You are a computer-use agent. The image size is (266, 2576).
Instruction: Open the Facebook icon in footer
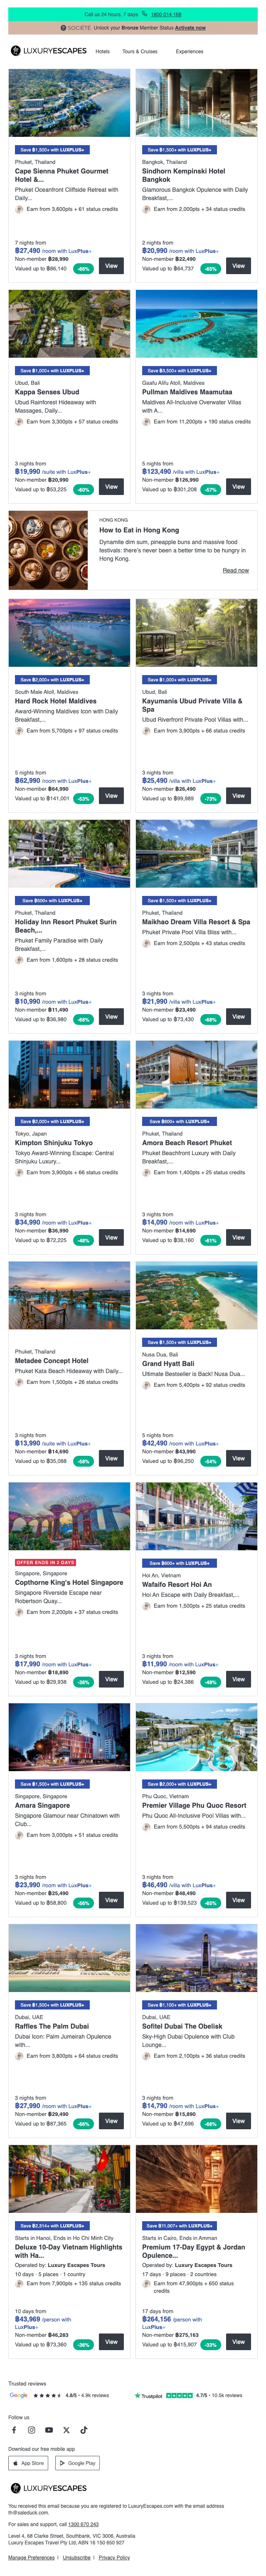pos(14,2429)
